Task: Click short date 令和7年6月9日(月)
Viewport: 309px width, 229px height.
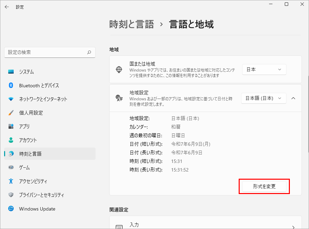Action: 191,144
